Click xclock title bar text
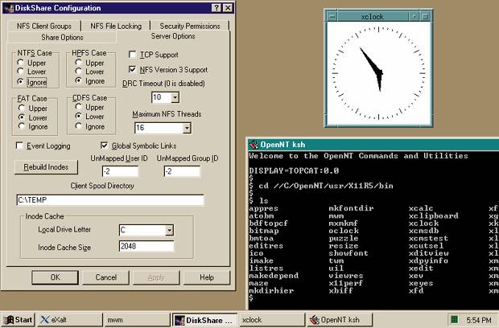The image size is (499, 328). pos(372,17)
